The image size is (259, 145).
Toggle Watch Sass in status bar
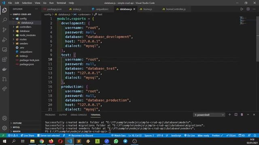tap(118, 135)
